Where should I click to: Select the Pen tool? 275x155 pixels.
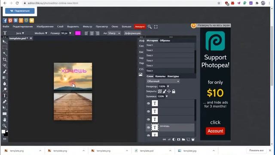5,102
